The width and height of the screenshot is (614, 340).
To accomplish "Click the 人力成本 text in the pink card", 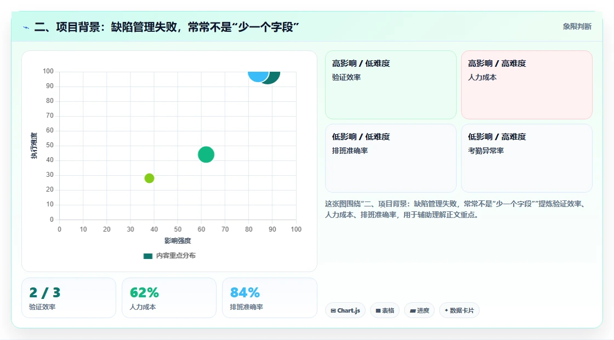I will tap(482, 77).
